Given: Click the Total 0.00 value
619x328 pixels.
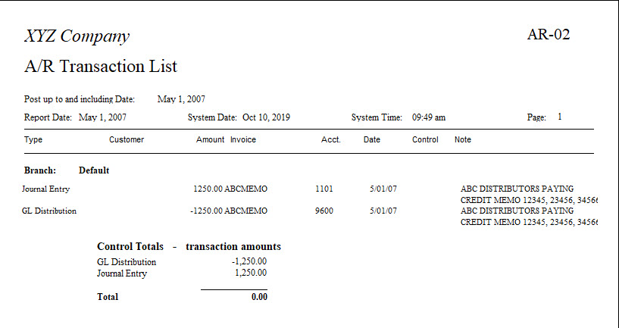Looking at the screenshot, I should [259, 297].
